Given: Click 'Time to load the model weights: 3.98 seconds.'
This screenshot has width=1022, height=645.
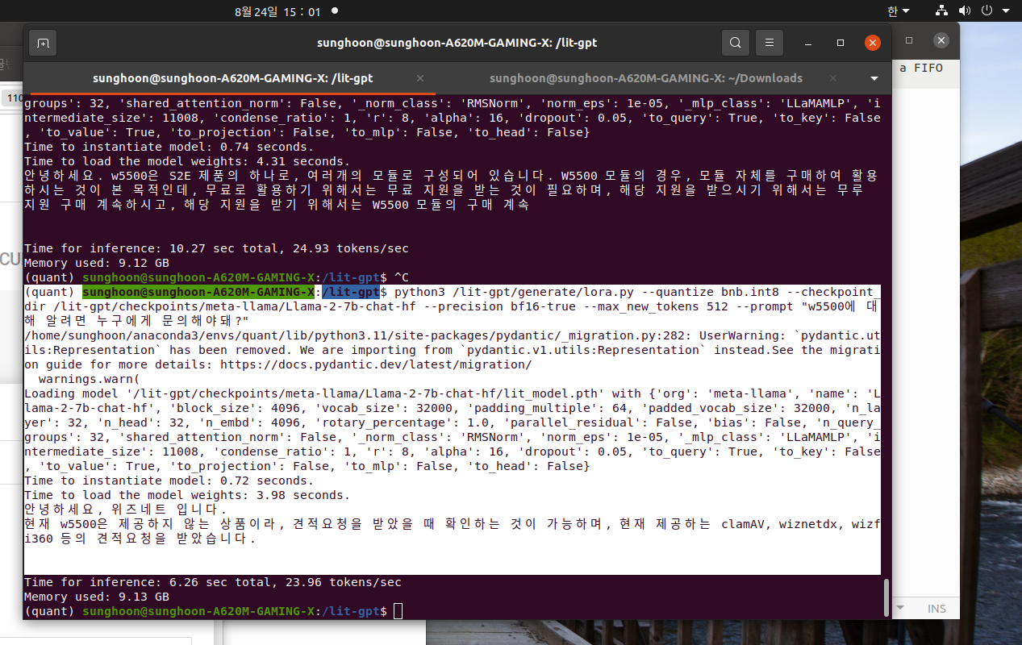Looking at the screenshot, I should [x=187, y=495].
